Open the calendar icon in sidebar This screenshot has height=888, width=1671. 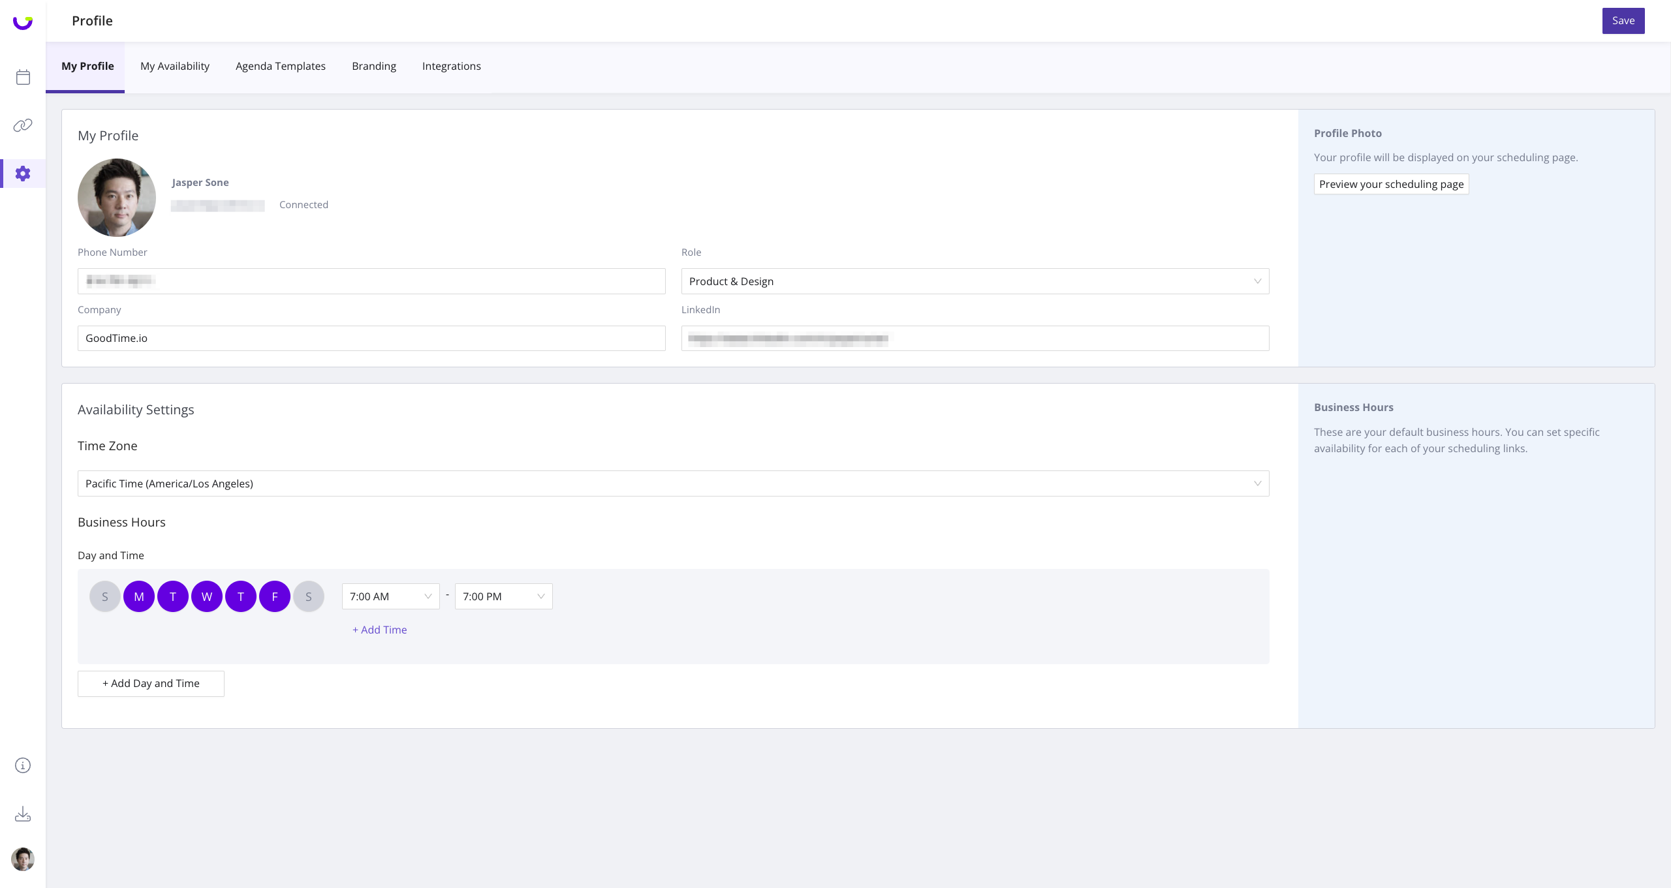23,77
